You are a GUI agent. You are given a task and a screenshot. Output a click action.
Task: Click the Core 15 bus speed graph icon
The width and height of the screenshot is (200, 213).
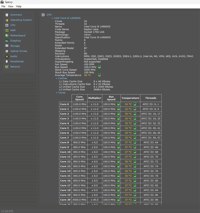click(x=118, y=176)
